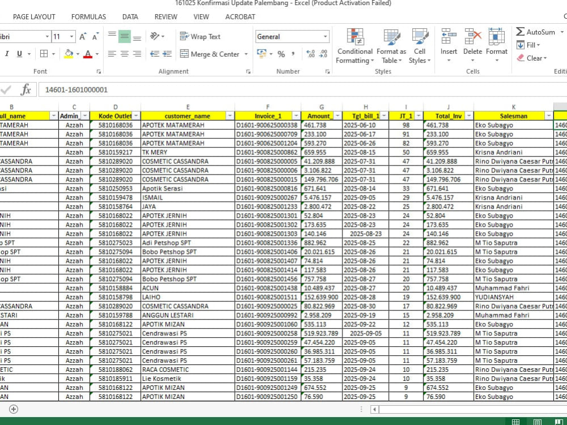Image resolution: width=567 pixels, height=425 pixels.
Task: Open Format as Table gallery
Action: (391, 46)
